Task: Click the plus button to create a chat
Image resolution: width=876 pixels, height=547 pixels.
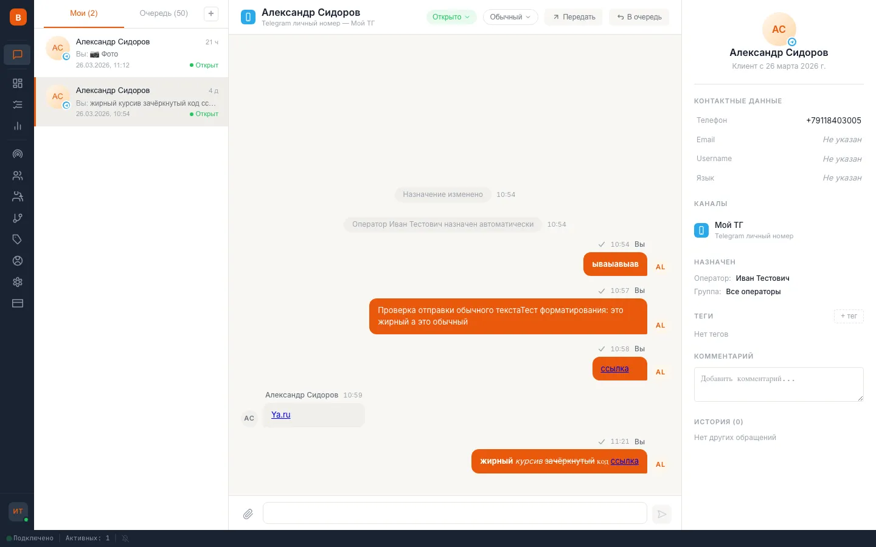Action: pyautogui.click(x=211, y=13)
